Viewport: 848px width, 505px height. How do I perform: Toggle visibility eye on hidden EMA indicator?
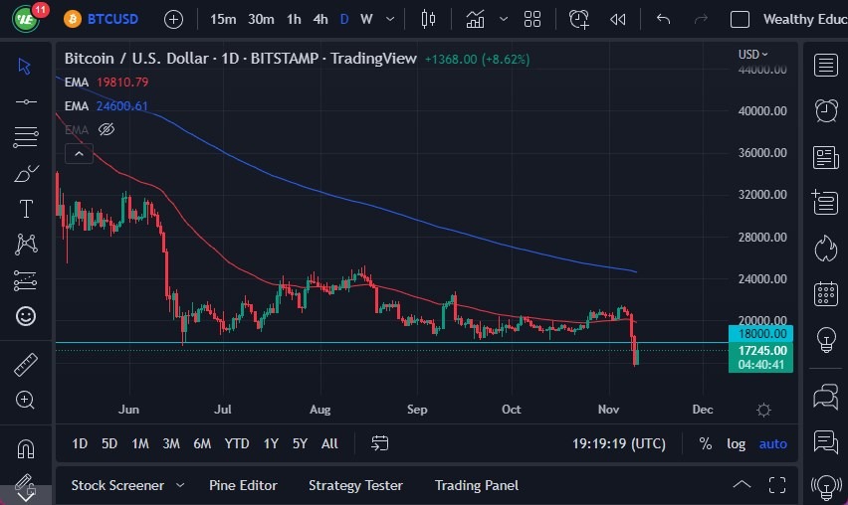(x=107, y=129)
